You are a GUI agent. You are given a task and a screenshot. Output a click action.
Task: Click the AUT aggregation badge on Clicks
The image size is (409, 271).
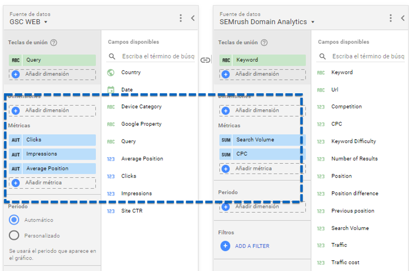click(16, 140)
